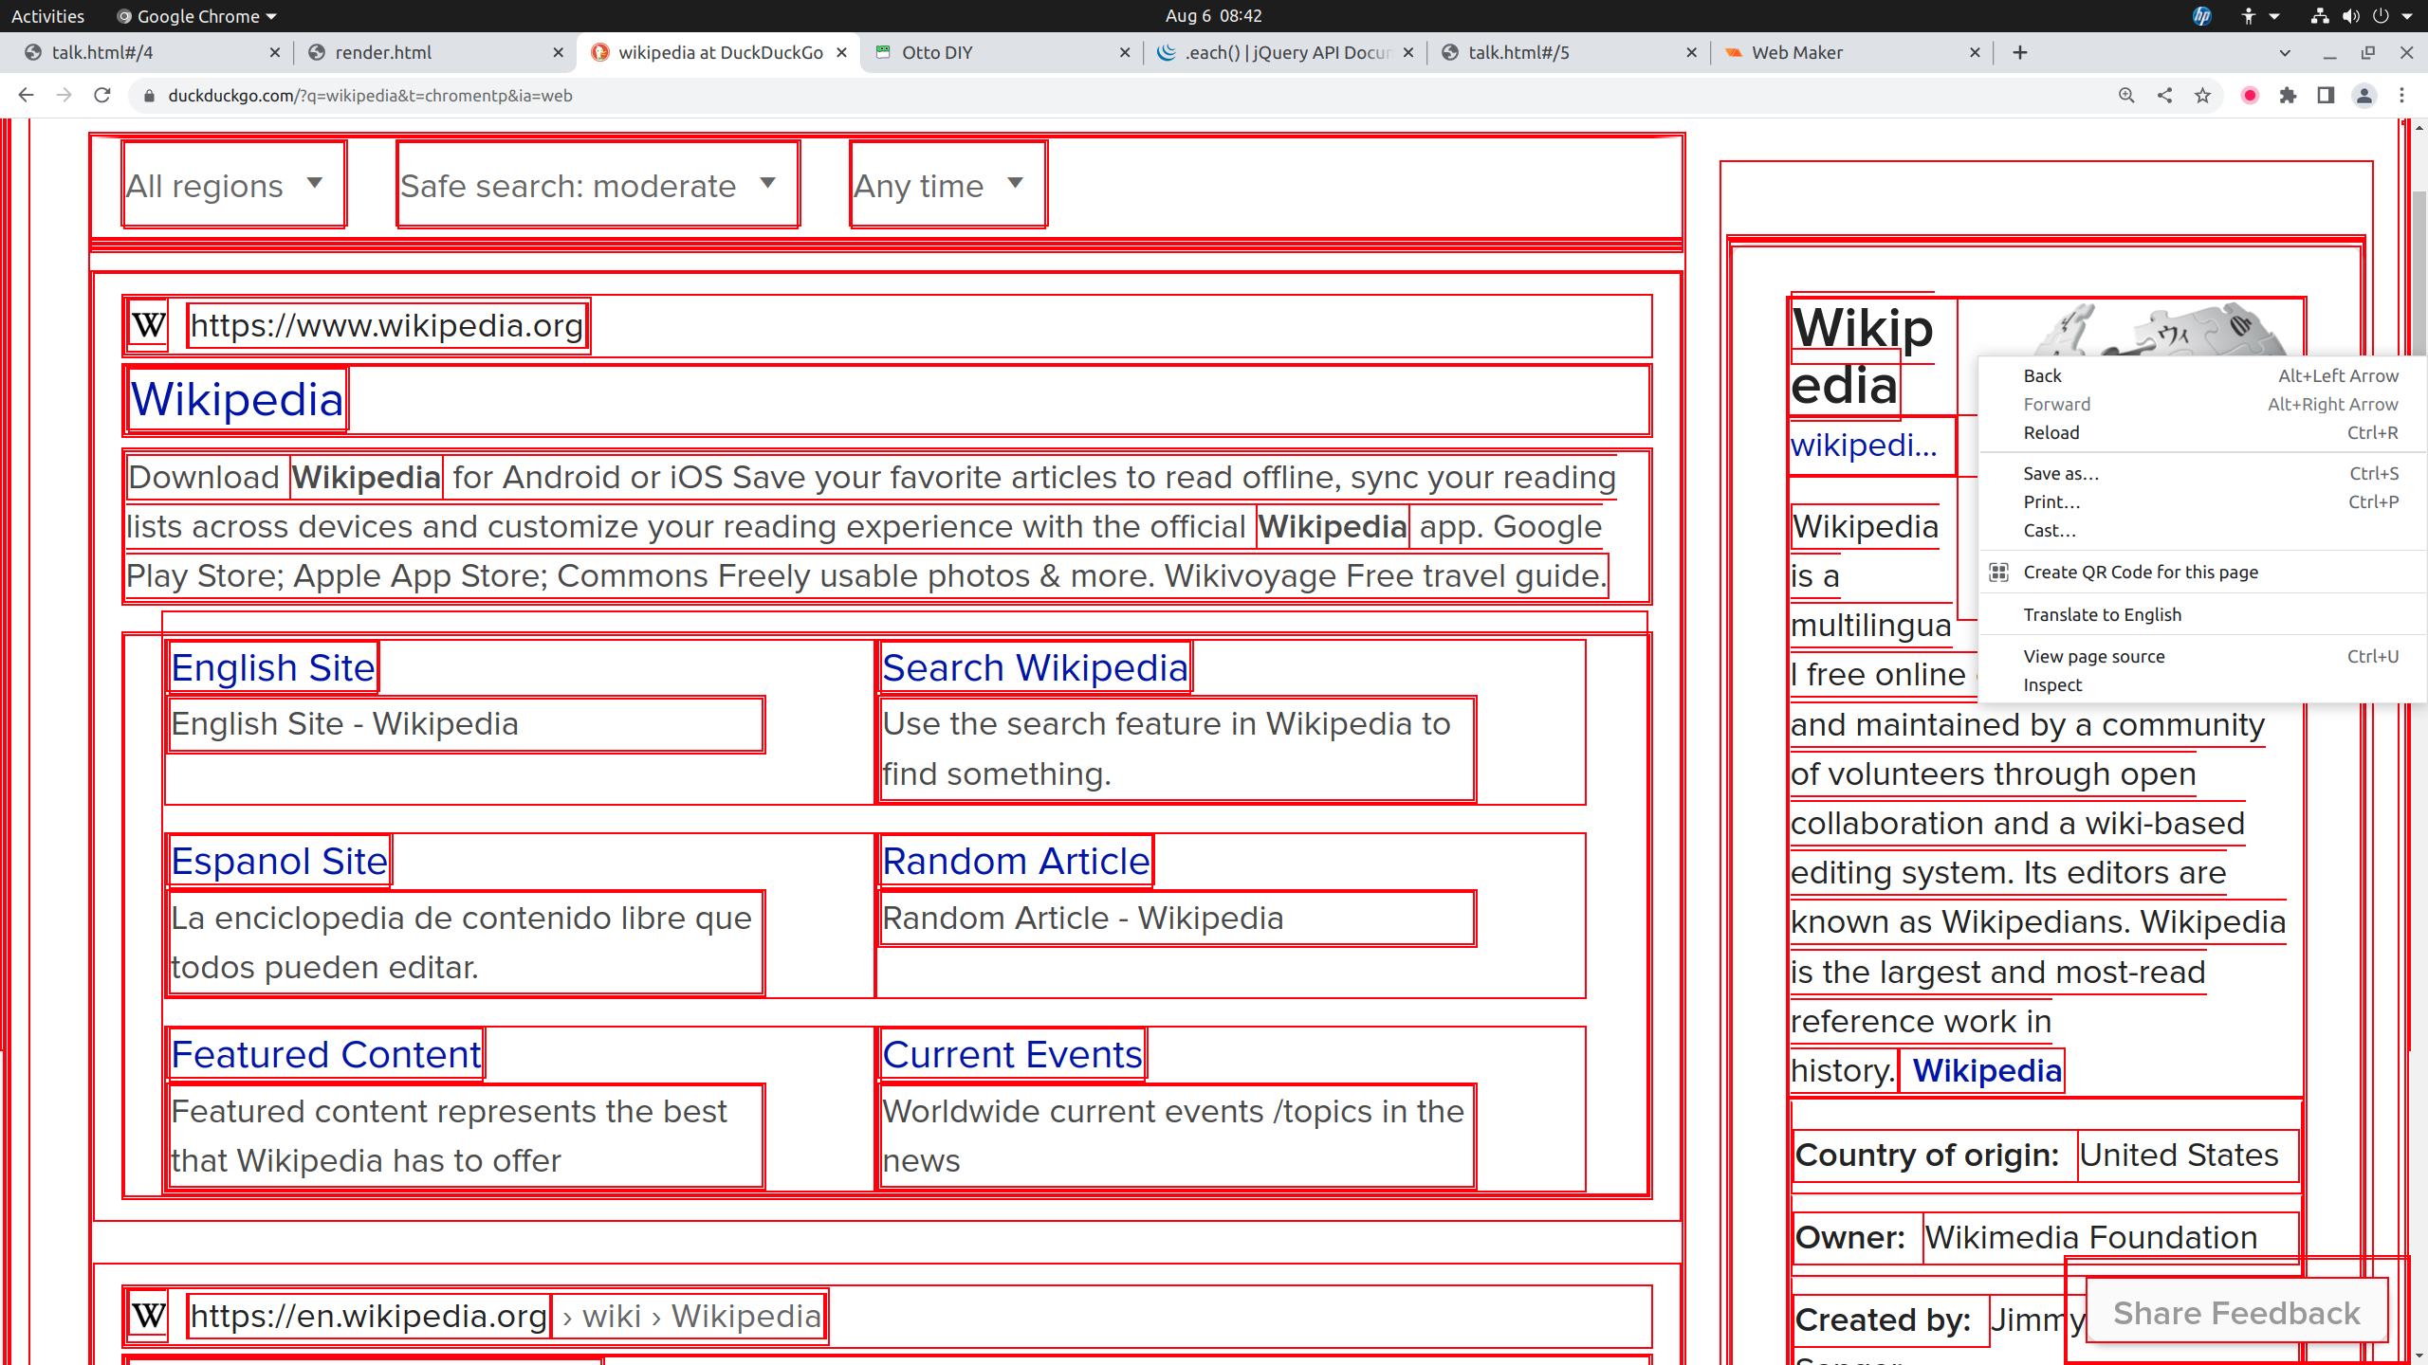This screenshot has width=2428, height=1365.
Task: Click the browser reload page icon
Action: pos(102,95)
